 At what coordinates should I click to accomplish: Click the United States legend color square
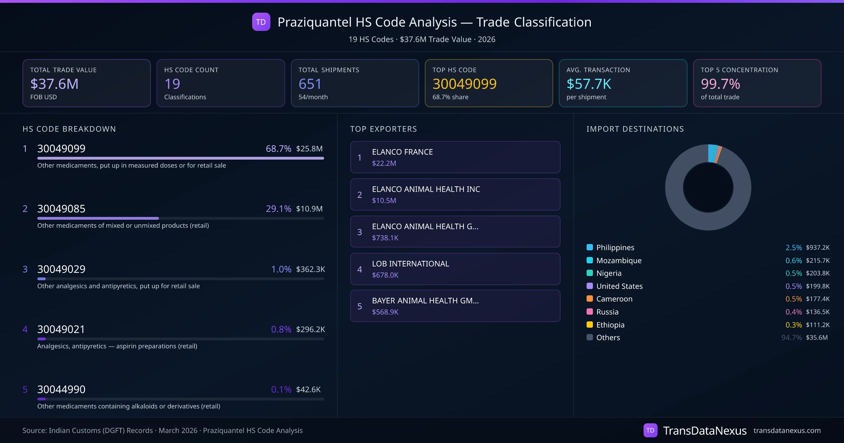pyautogui.click(x=590, y=286)
